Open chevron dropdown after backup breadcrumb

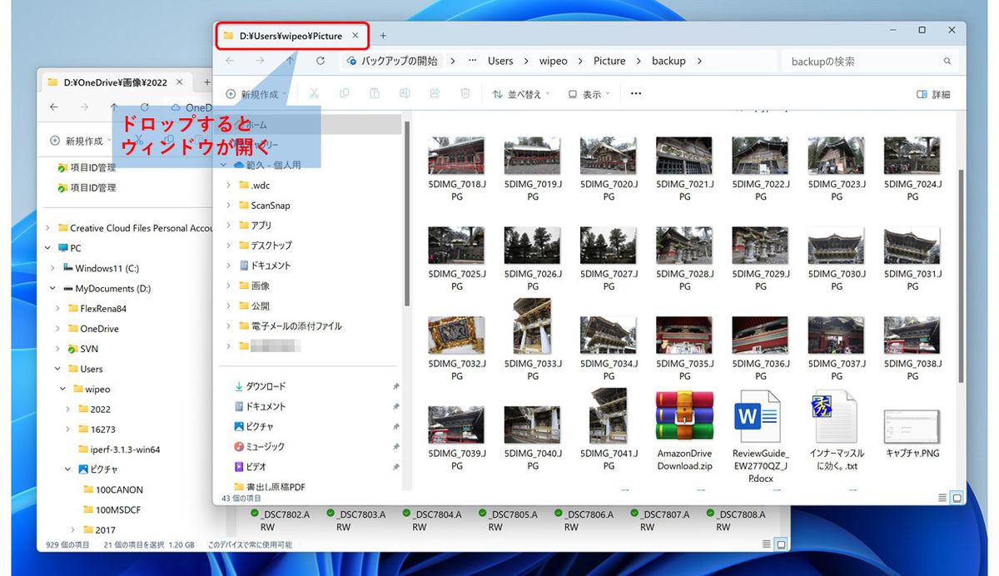pyautogui.click(x=699, y=61)
